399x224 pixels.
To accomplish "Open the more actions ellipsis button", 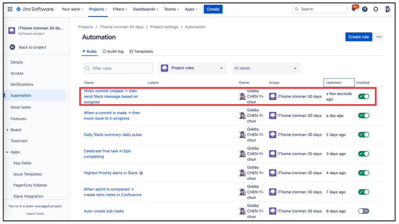I will 379,37.
